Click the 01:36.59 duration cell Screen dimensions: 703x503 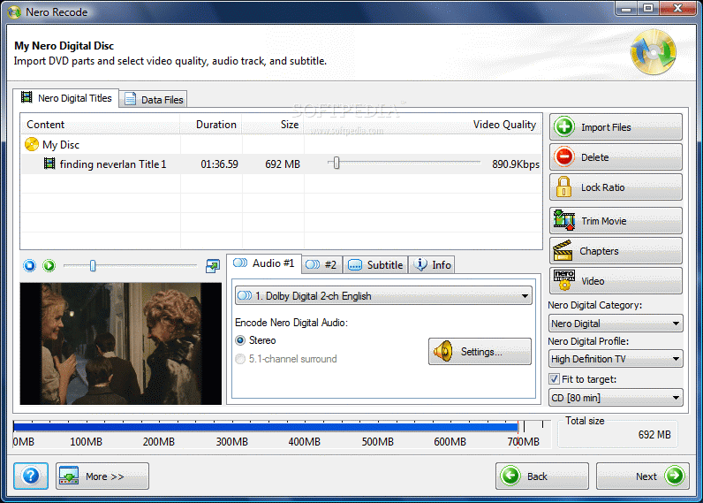(219, 164)
